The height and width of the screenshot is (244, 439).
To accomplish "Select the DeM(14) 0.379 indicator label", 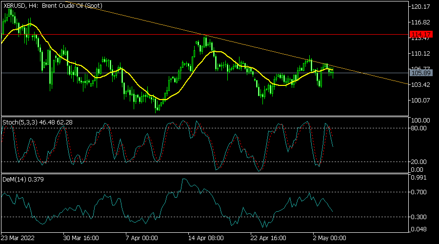I will pyautogui.click(x=23, y=180).
